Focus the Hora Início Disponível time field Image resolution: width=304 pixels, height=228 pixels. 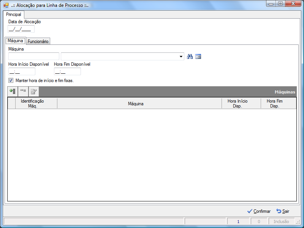22,71
